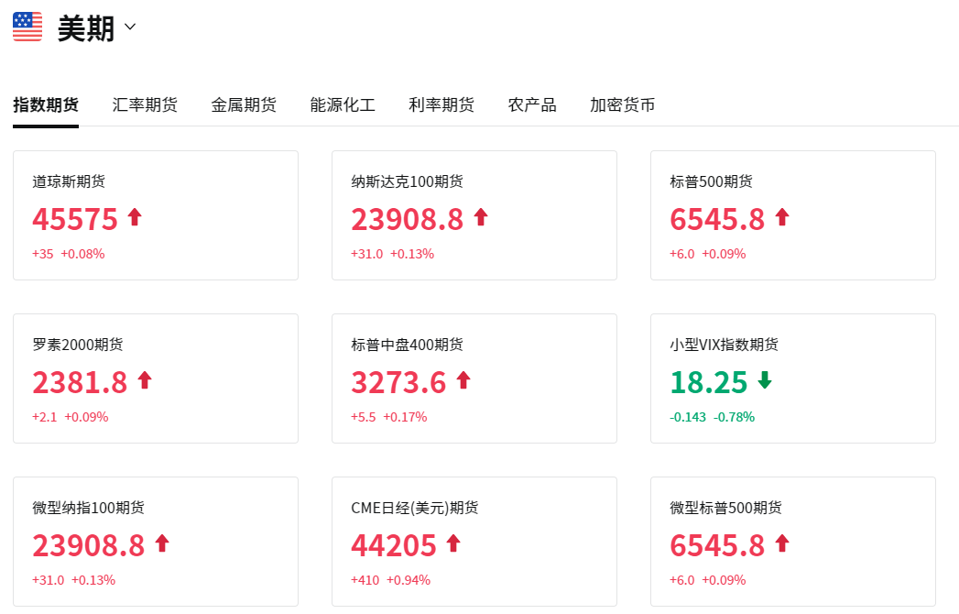Open the 小型VIX指数期货 card title
This screenshot has height=614, width=959.
pyautogui.click(x=725, y=345)
